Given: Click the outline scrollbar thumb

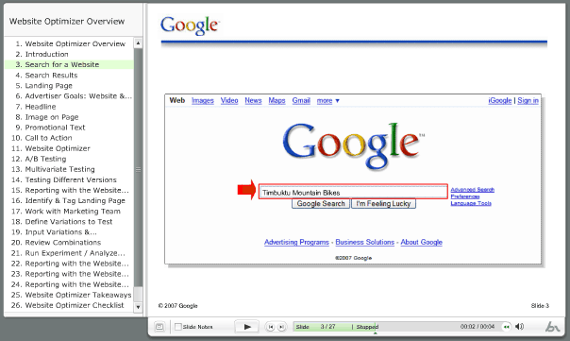Looking at the screenshot, I should pos(138,167).
